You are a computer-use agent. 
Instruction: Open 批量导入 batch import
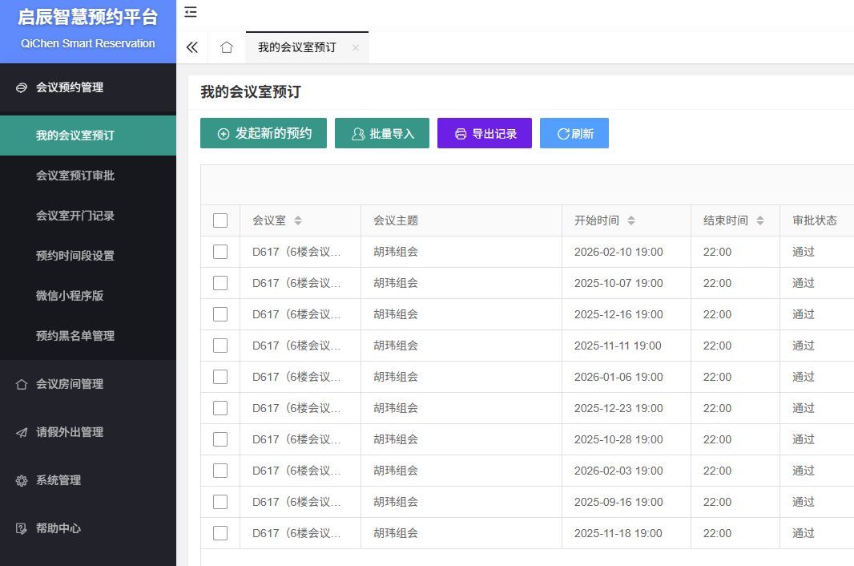[x=382, y=133]
